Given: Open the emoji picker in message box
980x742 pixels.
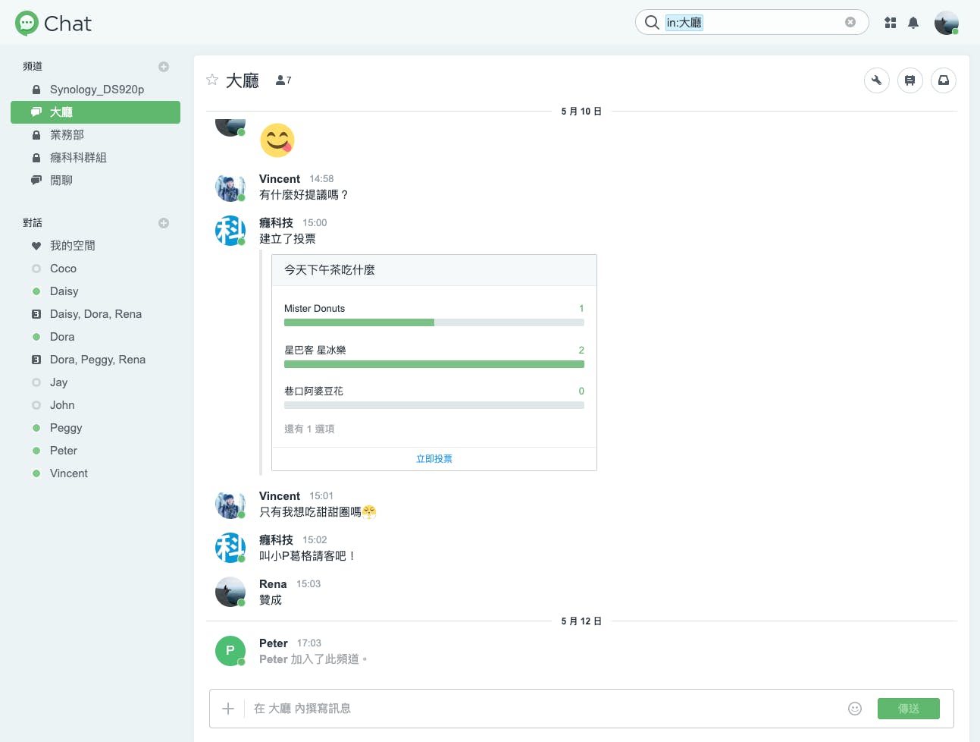Looking at the screenshot, I should pyautogui.click(x=854, y=709).
